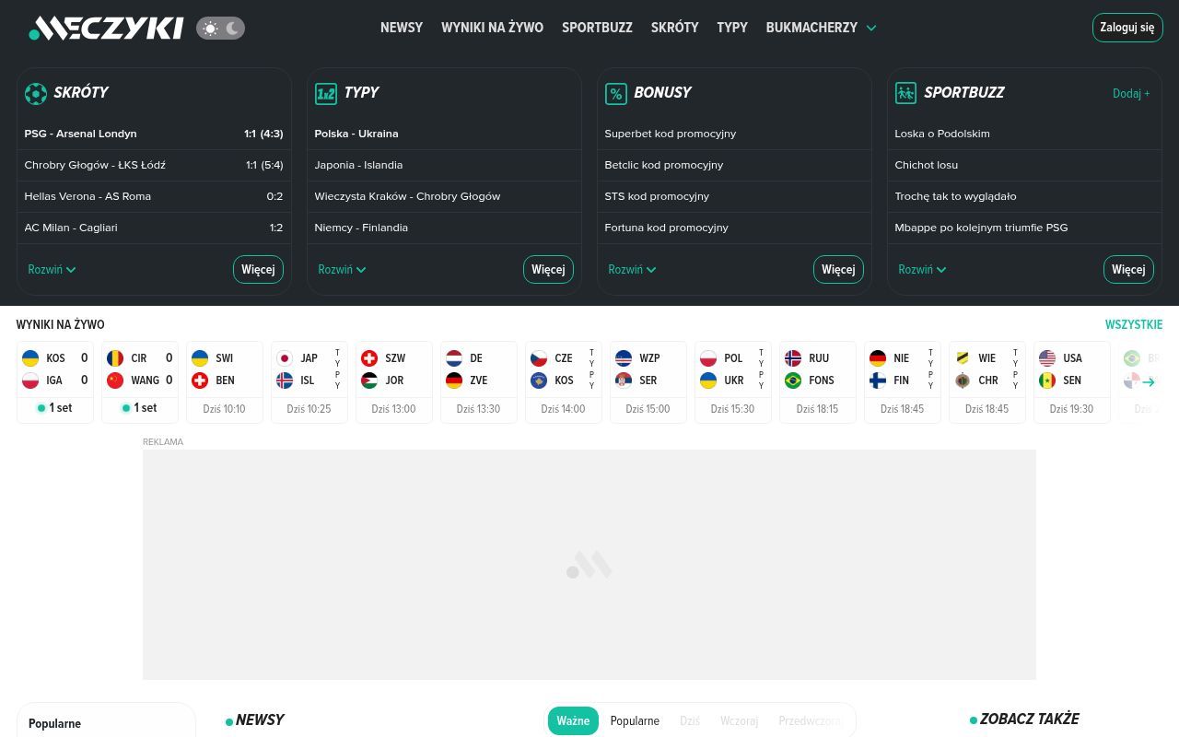Viewport: 1179px width, 737px height.
Task: Open CZE vs KOS match card
Action: (x=564, y=382)
